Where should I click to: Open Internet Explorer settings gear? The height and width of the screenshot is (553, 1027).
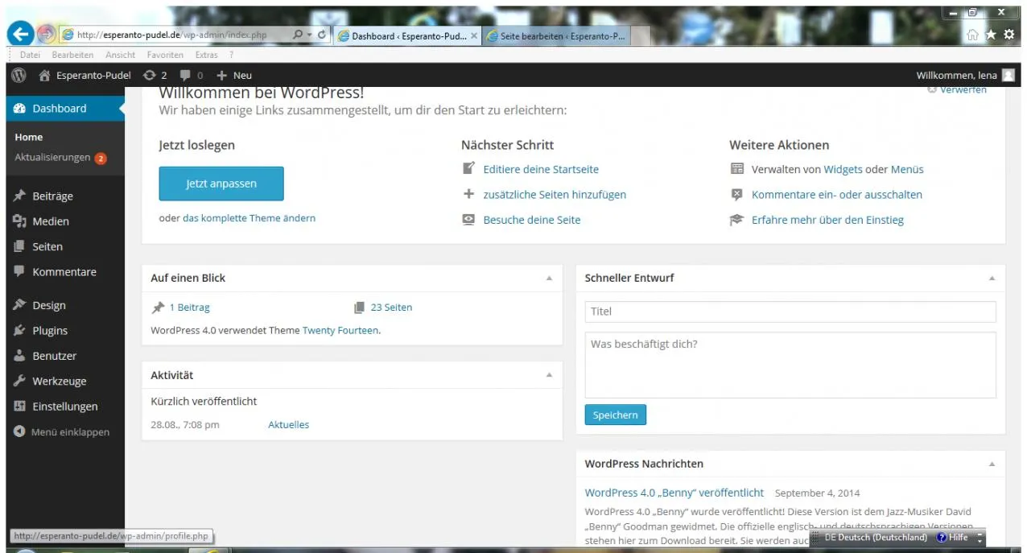pos(1008,35)
